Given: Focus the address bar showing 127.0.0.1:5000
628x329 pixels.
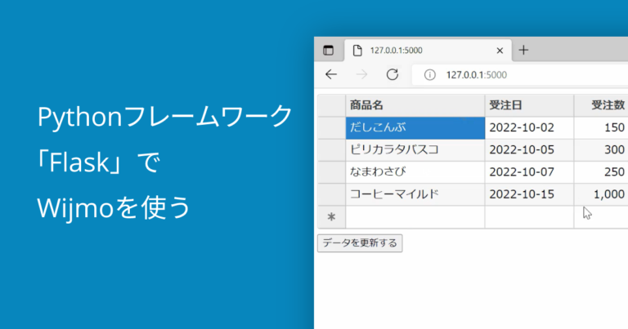Looking at the screenshot, I should (520, 75).
